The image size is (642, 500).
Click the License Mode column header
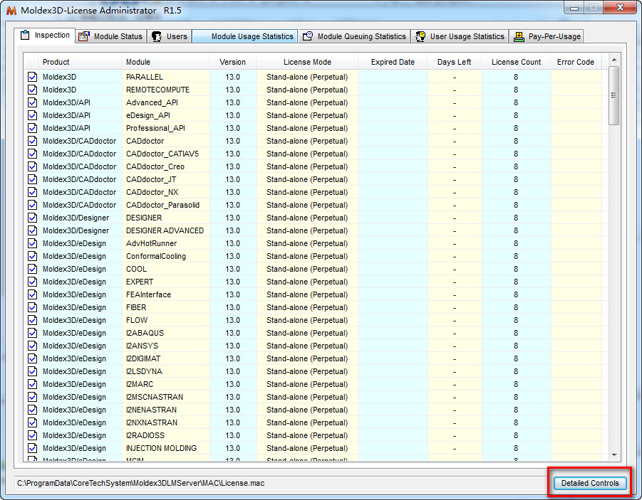coord(307,62)
